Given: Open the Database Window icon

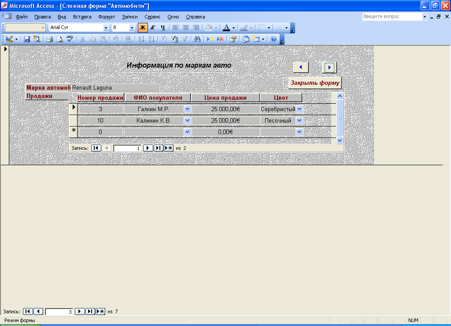Looking at the screenshot, I should (x=246, y=39).
